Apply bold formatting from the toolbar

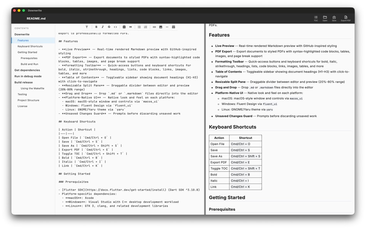coord(96,27)
